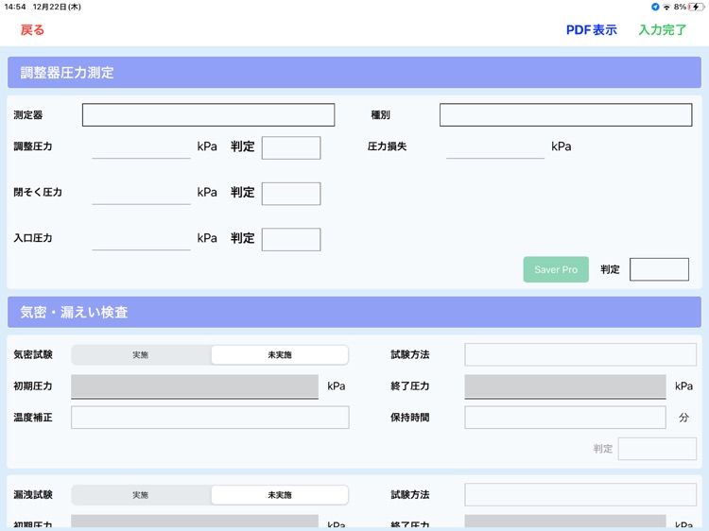Select 気密試験 試験方法 field
The width and height of the screenshot is (709, 531).
pos(580,354)
